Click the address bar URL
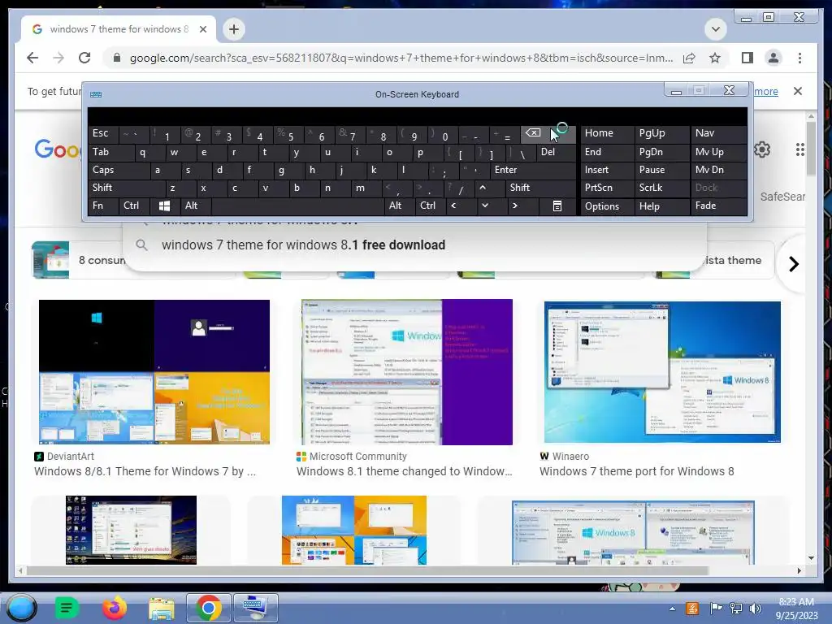Viewport: 832px width, 624px height. pos(401,58)
